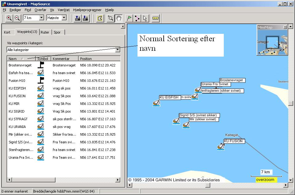Click map horizontal scroll right arrow
This screenshot has height=195, width=295.
pos(285,185)
